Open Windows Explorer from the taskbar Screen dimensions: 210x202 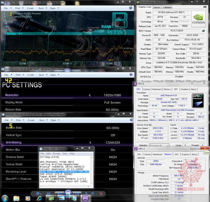point(16,198)
